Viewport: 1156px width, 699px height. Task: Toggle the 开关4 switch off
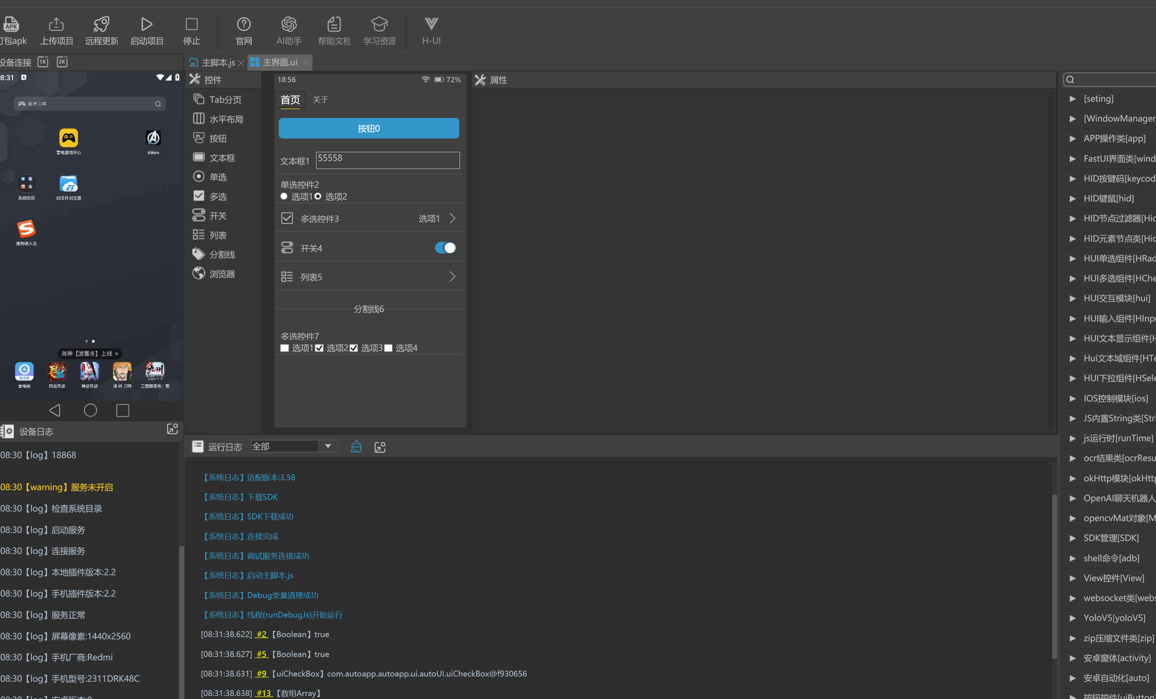[x=445, y=248]
